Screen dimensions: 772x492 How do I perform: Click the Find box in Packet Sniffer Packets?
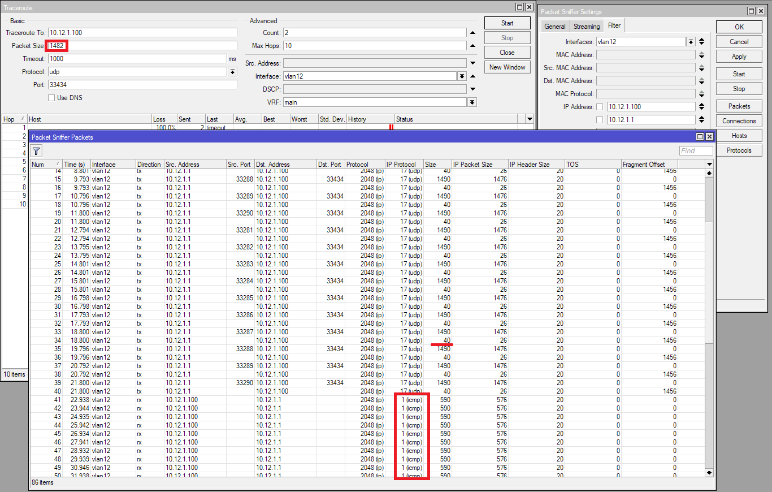click(696, 151)
